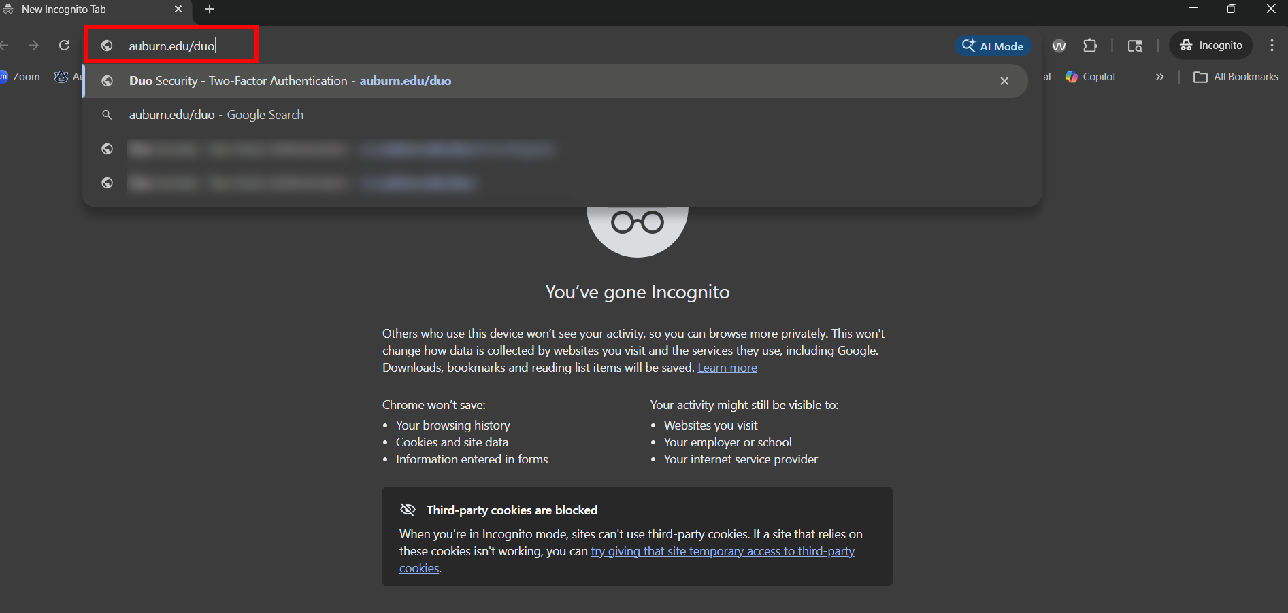
Task: Open the Chrome three-dot menu
Action: 1272,46
